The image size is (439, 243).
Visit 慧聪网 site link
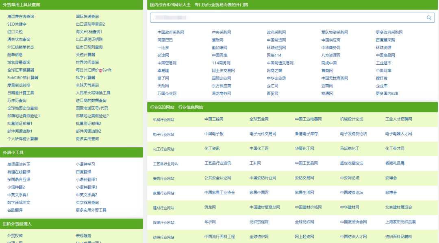[217, 40]
